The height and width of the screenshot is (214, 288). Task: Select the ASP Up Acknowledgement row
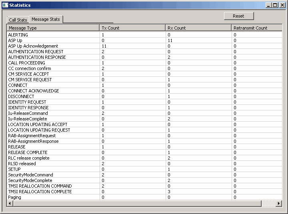33,46
